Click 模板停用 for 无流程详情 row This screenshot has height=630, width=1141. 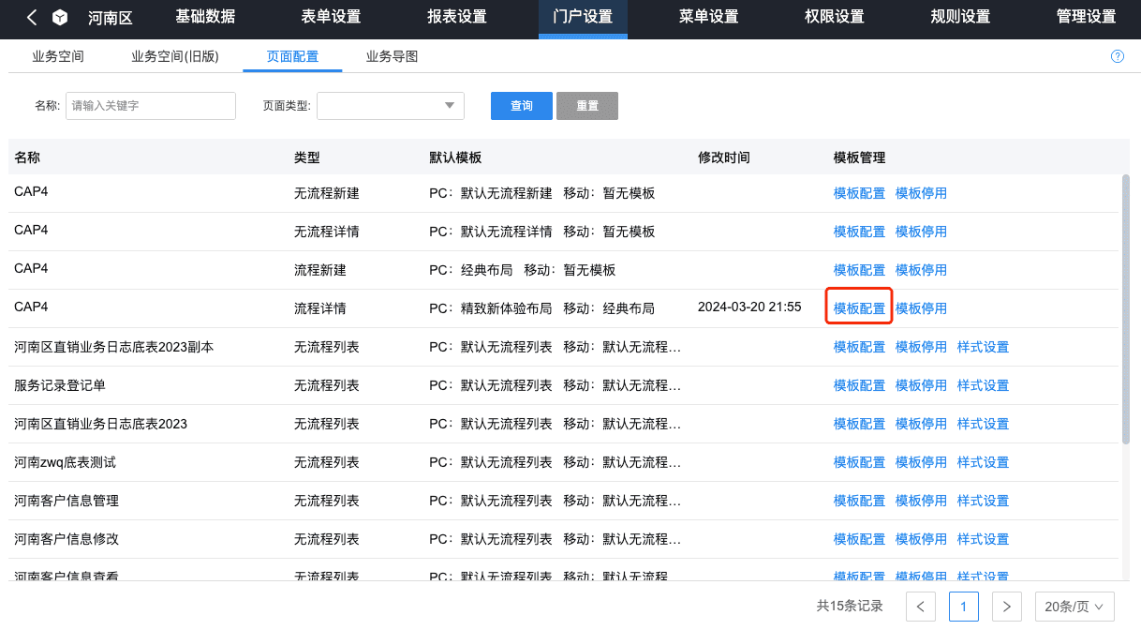(x=921, y=232)
